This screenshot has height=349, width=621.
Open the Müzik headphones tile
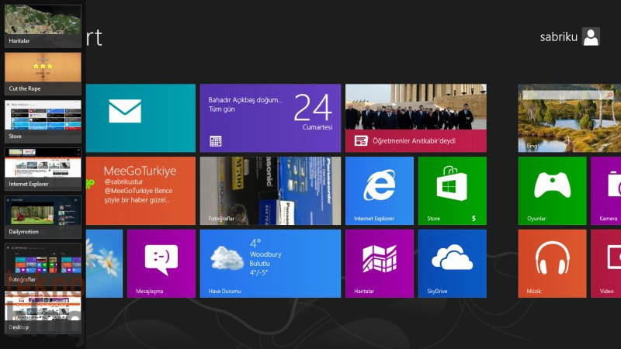pos(552,264)
